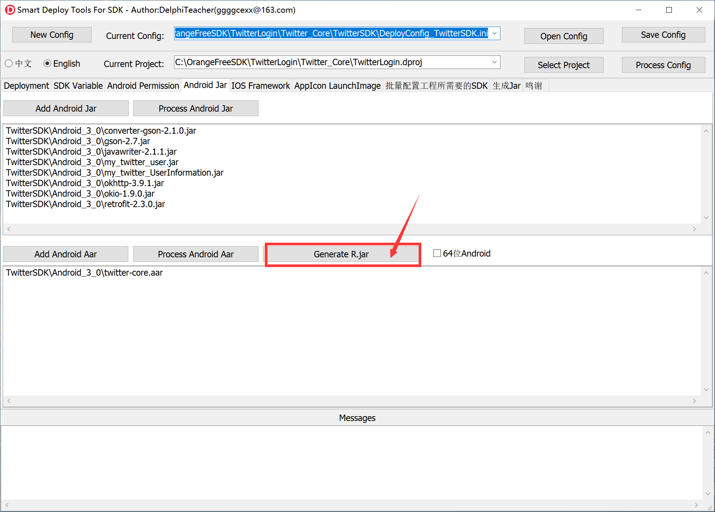
Task: Click the Select Project button
Action: click(x=563, y=65)
